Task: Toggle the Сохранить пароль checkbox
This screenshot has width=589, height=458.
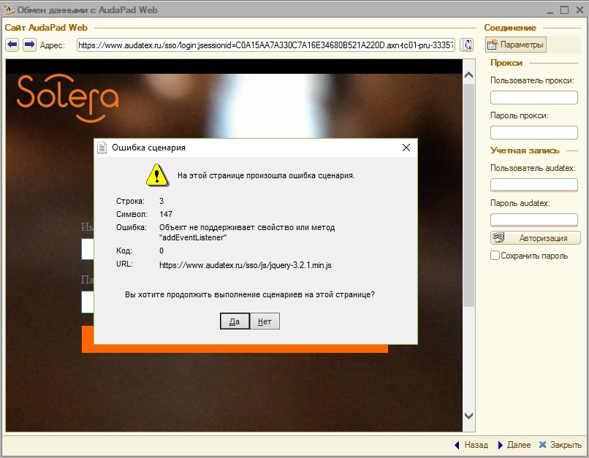Action: coord(495,256)
